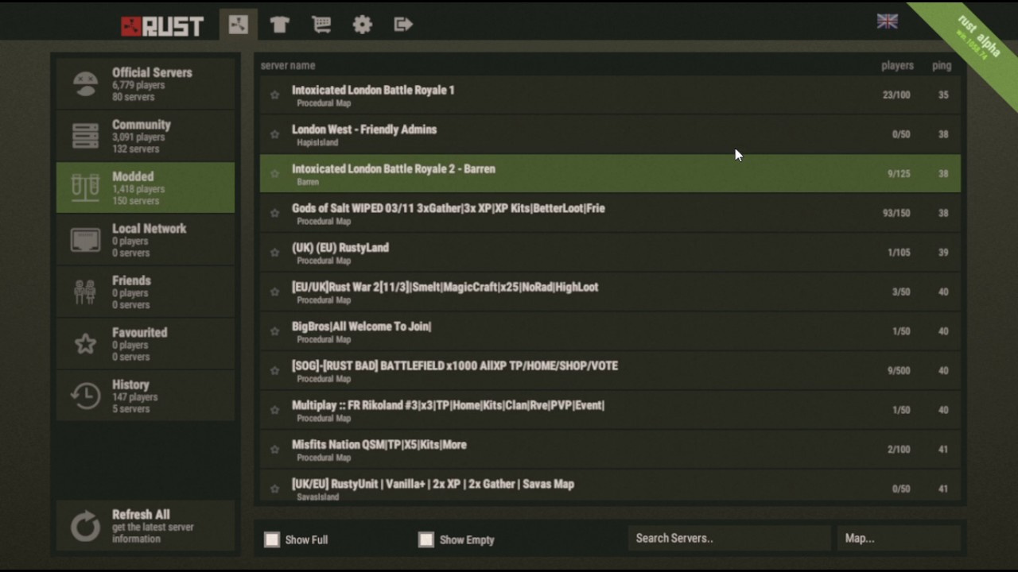
Task: Open the shirt inventory icon
Action: [x=279, y=25]
